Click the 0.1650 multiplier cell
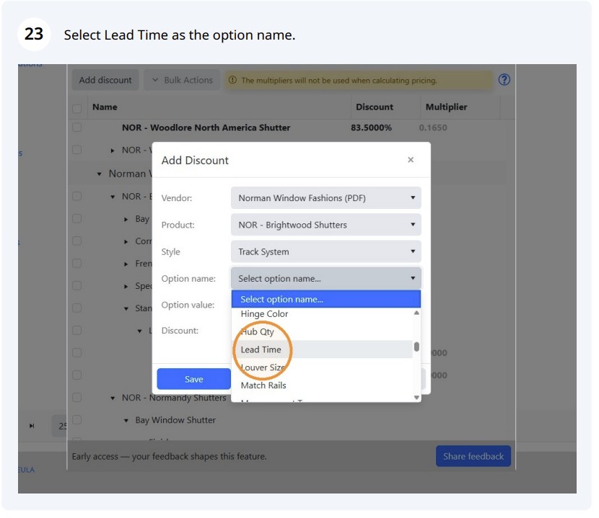Viewport: 599px width, 518px height. click(433, 128)
